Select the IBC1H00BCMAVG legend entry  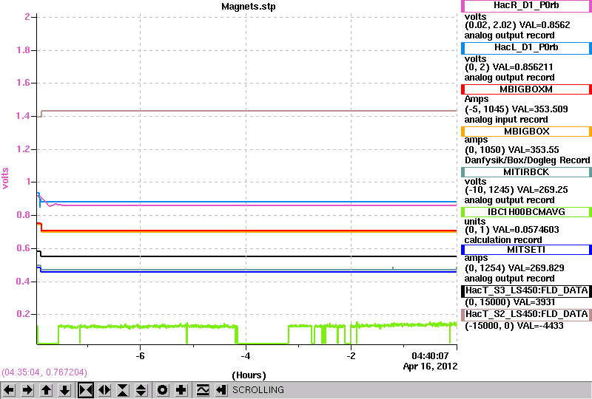click(x=526, y=212)
